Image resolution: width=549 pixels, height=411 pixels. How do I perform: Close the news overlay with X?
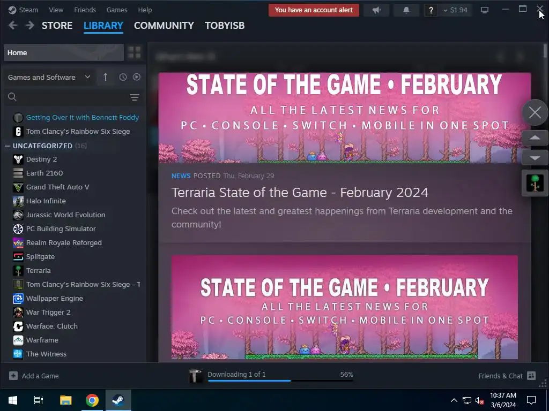click(x=535, y=112)
